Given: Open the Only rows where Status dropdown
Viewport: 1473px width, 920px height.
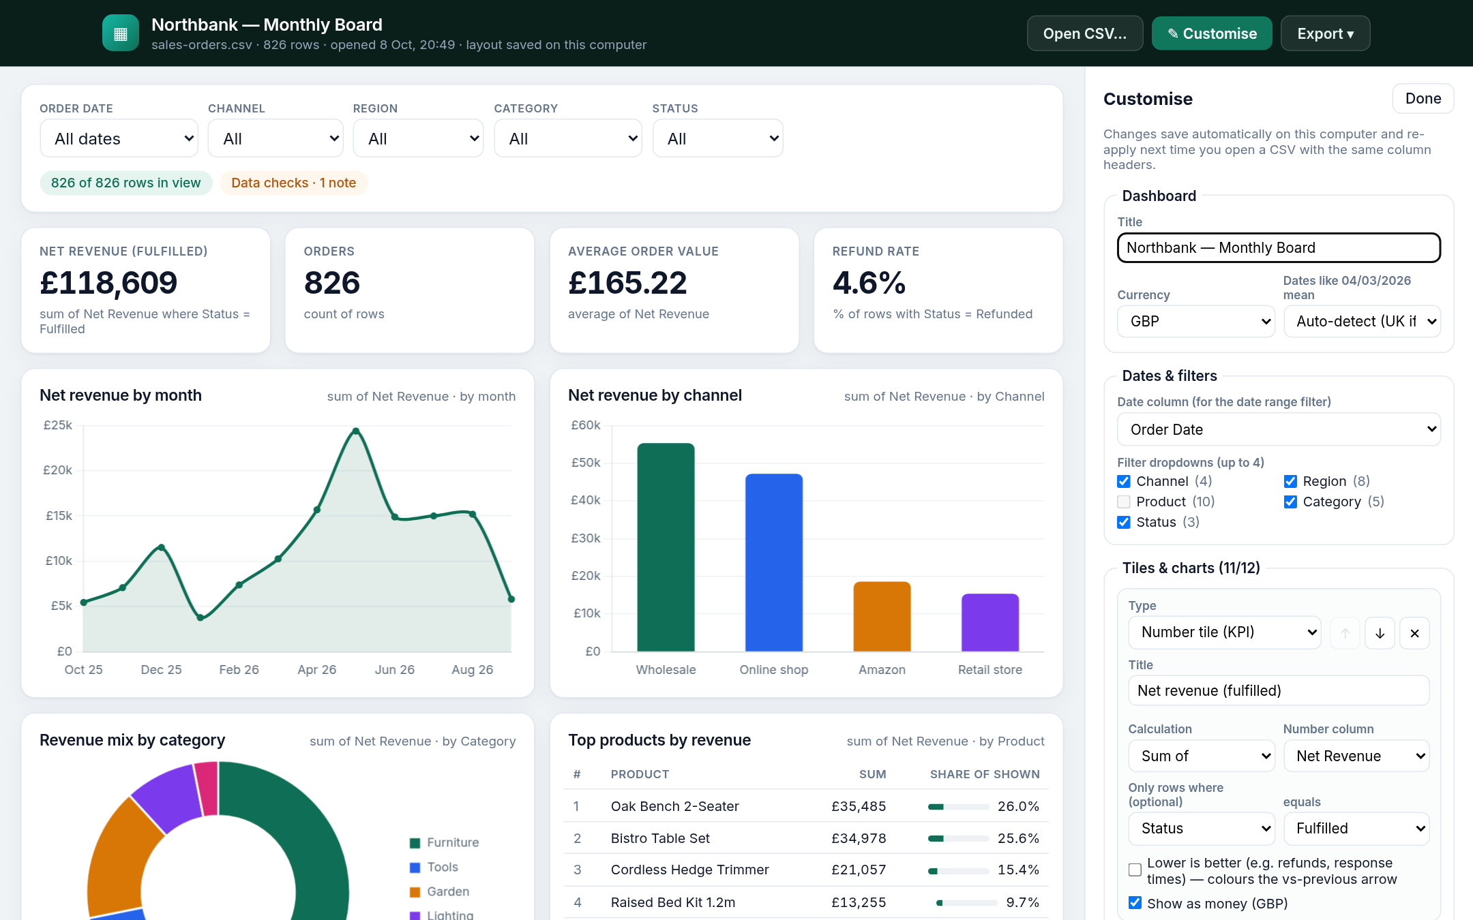Looking at the screenshot, I should pos(1202,829).
